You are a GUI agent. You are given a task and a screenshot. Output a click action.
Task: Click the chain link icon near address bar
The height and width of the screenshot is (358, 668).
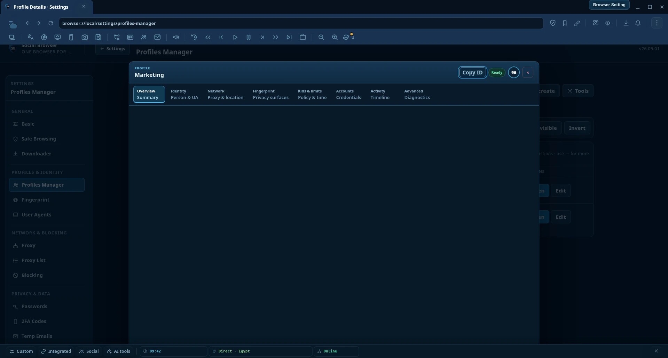(x=577, y=23)
